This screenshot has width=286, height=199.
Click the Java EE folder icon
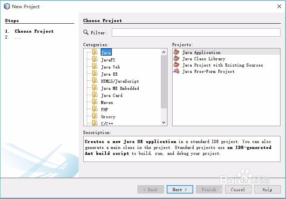[x=95, y=73]
